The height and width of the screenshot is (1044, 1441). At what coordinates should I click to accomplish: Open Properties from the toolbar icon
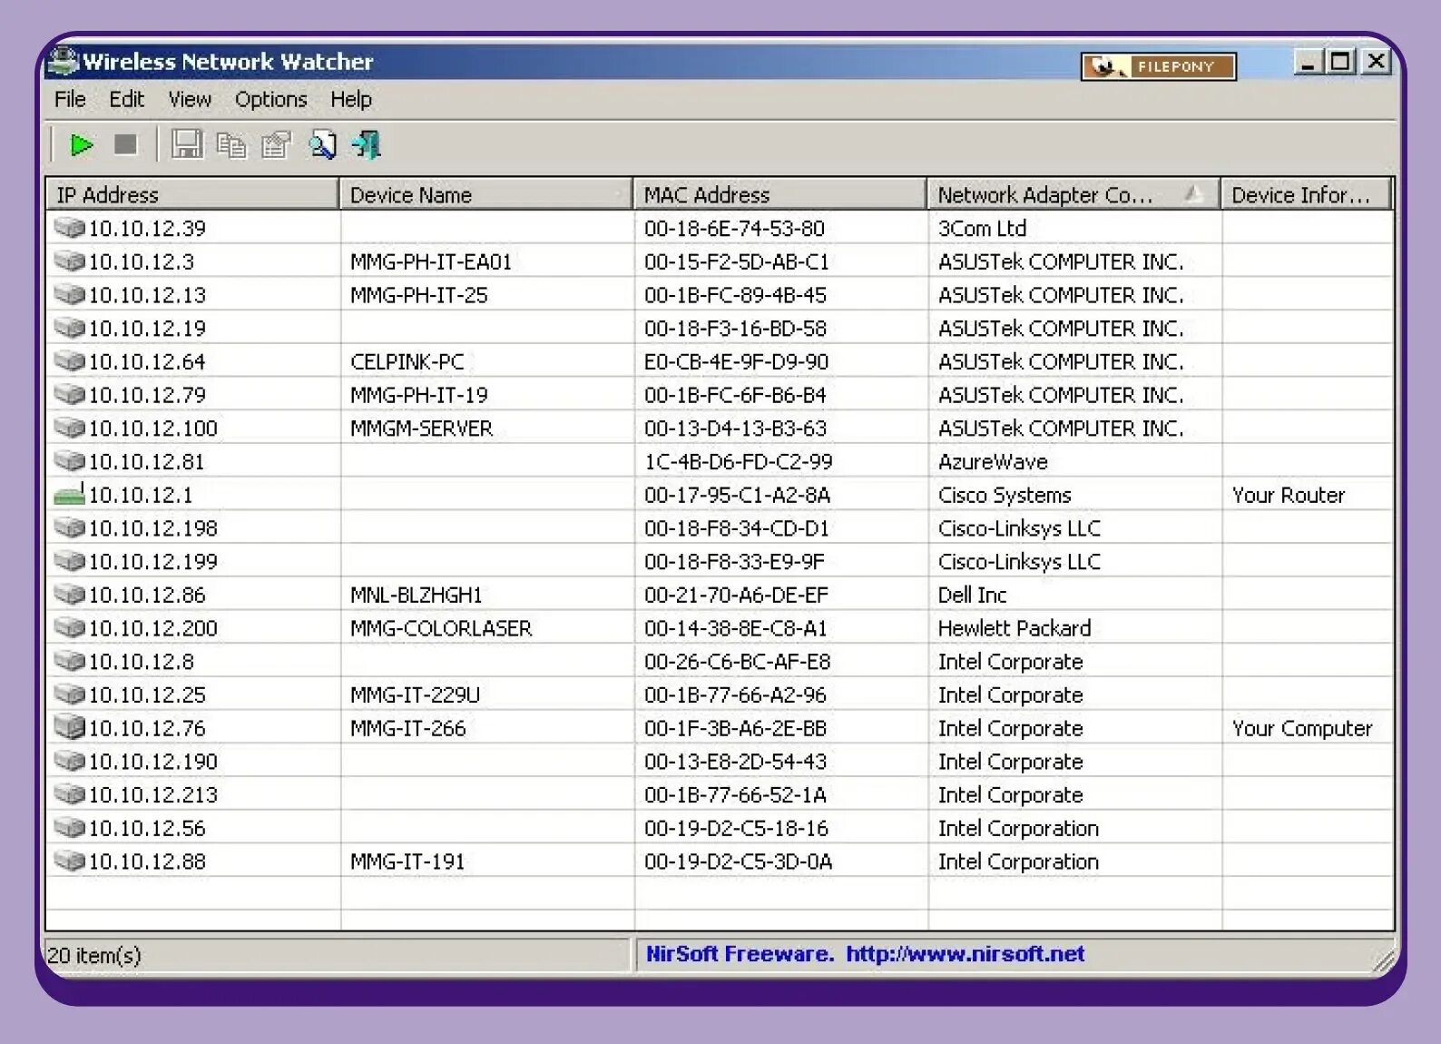click(276, 145)
